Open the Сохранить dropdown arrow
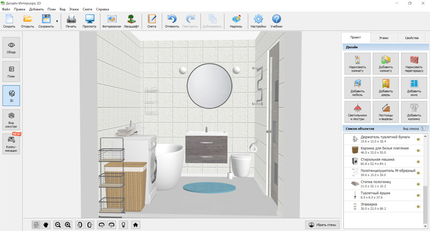 pyautogui.click(x=57, y=22)
